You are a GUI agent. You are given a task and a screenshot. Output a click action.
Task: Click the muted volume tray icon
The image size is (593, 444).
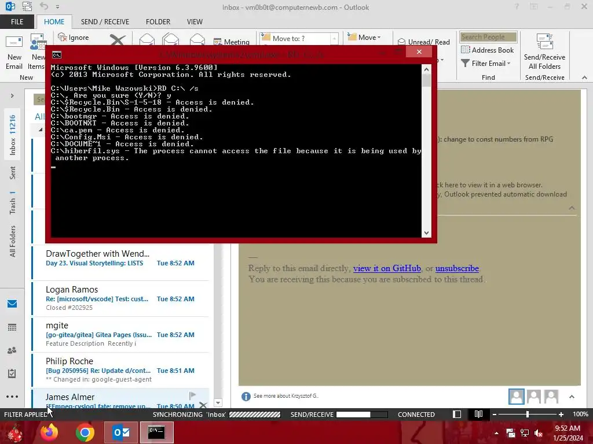tap(539, 433)
